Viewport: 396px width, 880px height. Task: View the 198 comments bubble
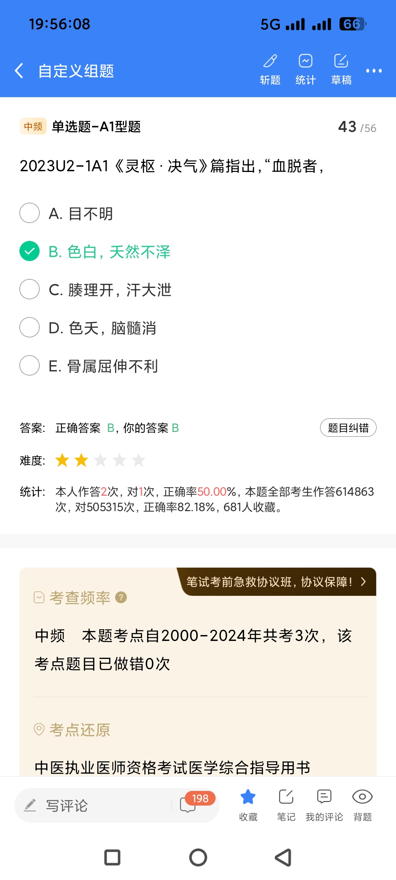pos(188,805)
